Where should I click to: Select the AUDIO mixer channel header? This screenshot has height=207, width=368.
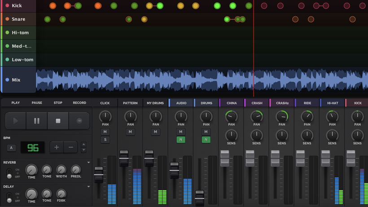coord(181,103)
